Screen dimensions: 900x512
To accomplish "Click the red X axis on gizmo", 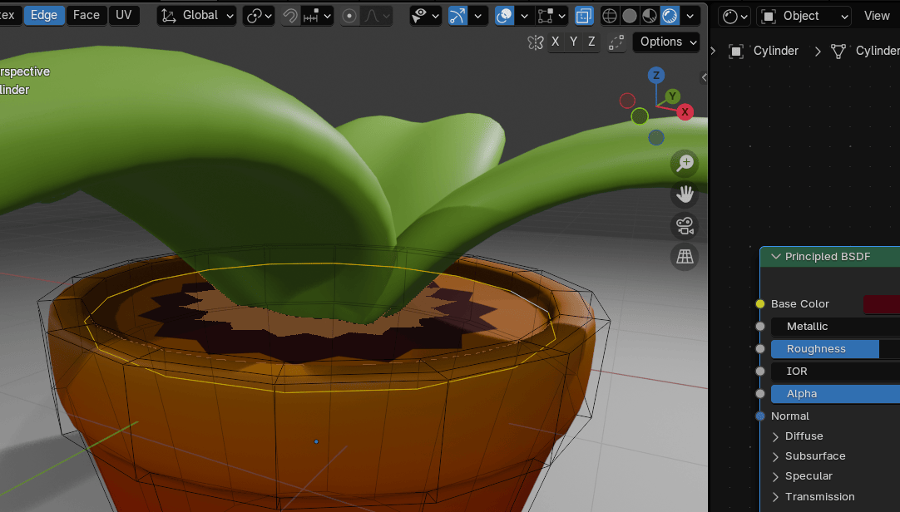I will [x=685, y=111].
